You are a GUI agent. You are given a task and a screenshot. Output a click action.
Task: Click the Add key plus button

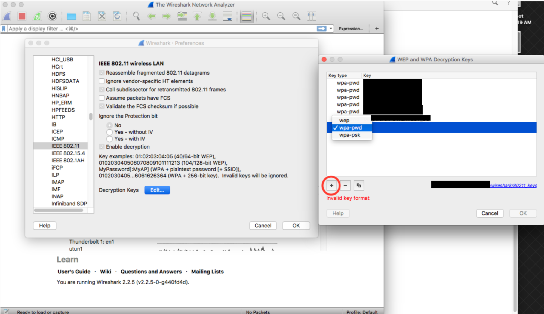332,185
